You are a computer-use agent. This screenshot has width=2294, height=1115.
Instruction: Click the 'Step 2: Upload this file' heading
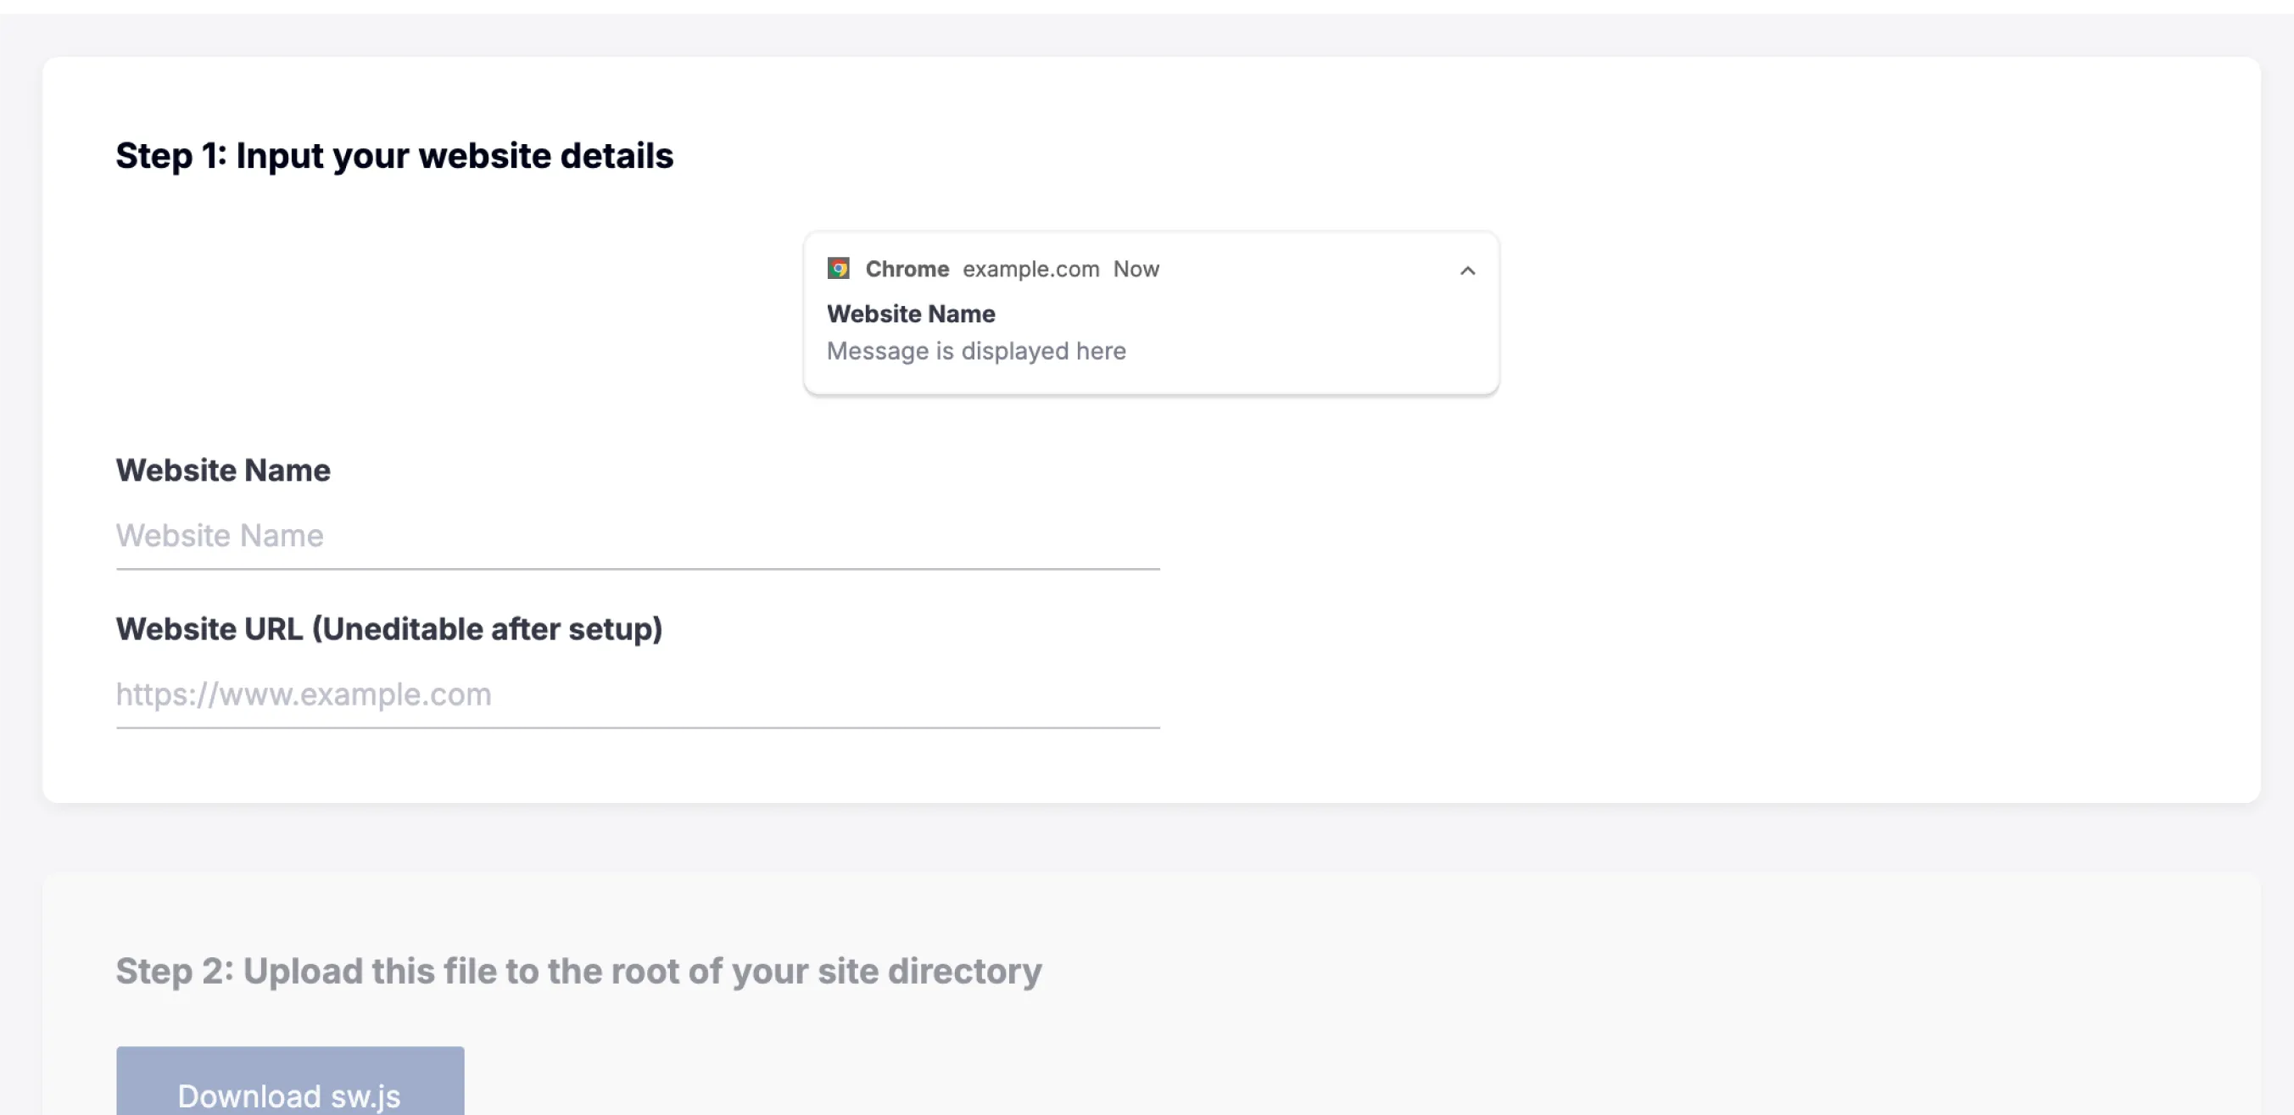[578, 972]
